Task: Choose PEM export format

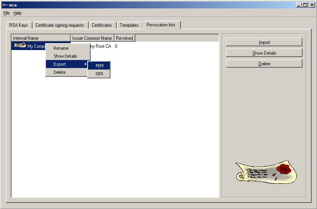Action: pos(99,66)
